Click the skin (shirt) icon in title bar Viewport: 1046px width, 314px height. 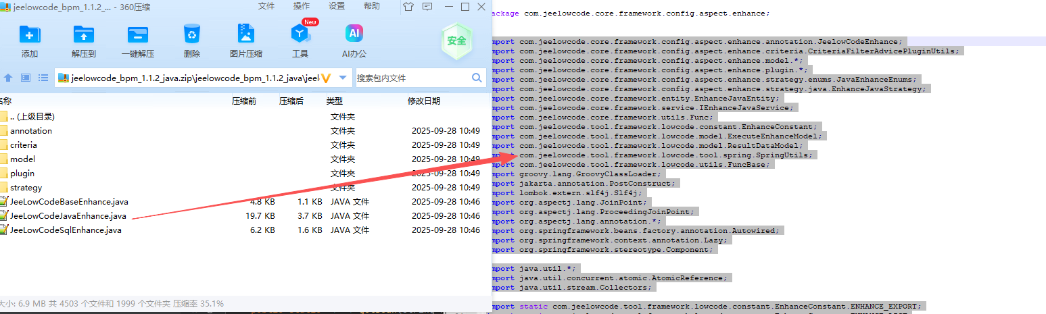(x=408, y=7)
